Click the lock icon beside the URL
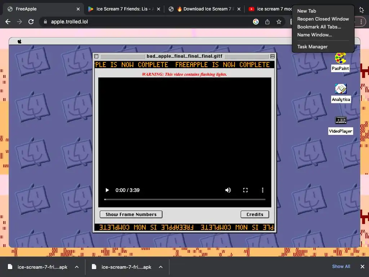 (45, 22)
